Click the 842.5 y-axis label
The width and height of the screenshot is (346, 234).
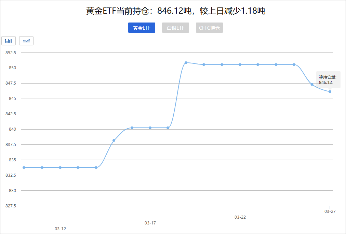11,114
